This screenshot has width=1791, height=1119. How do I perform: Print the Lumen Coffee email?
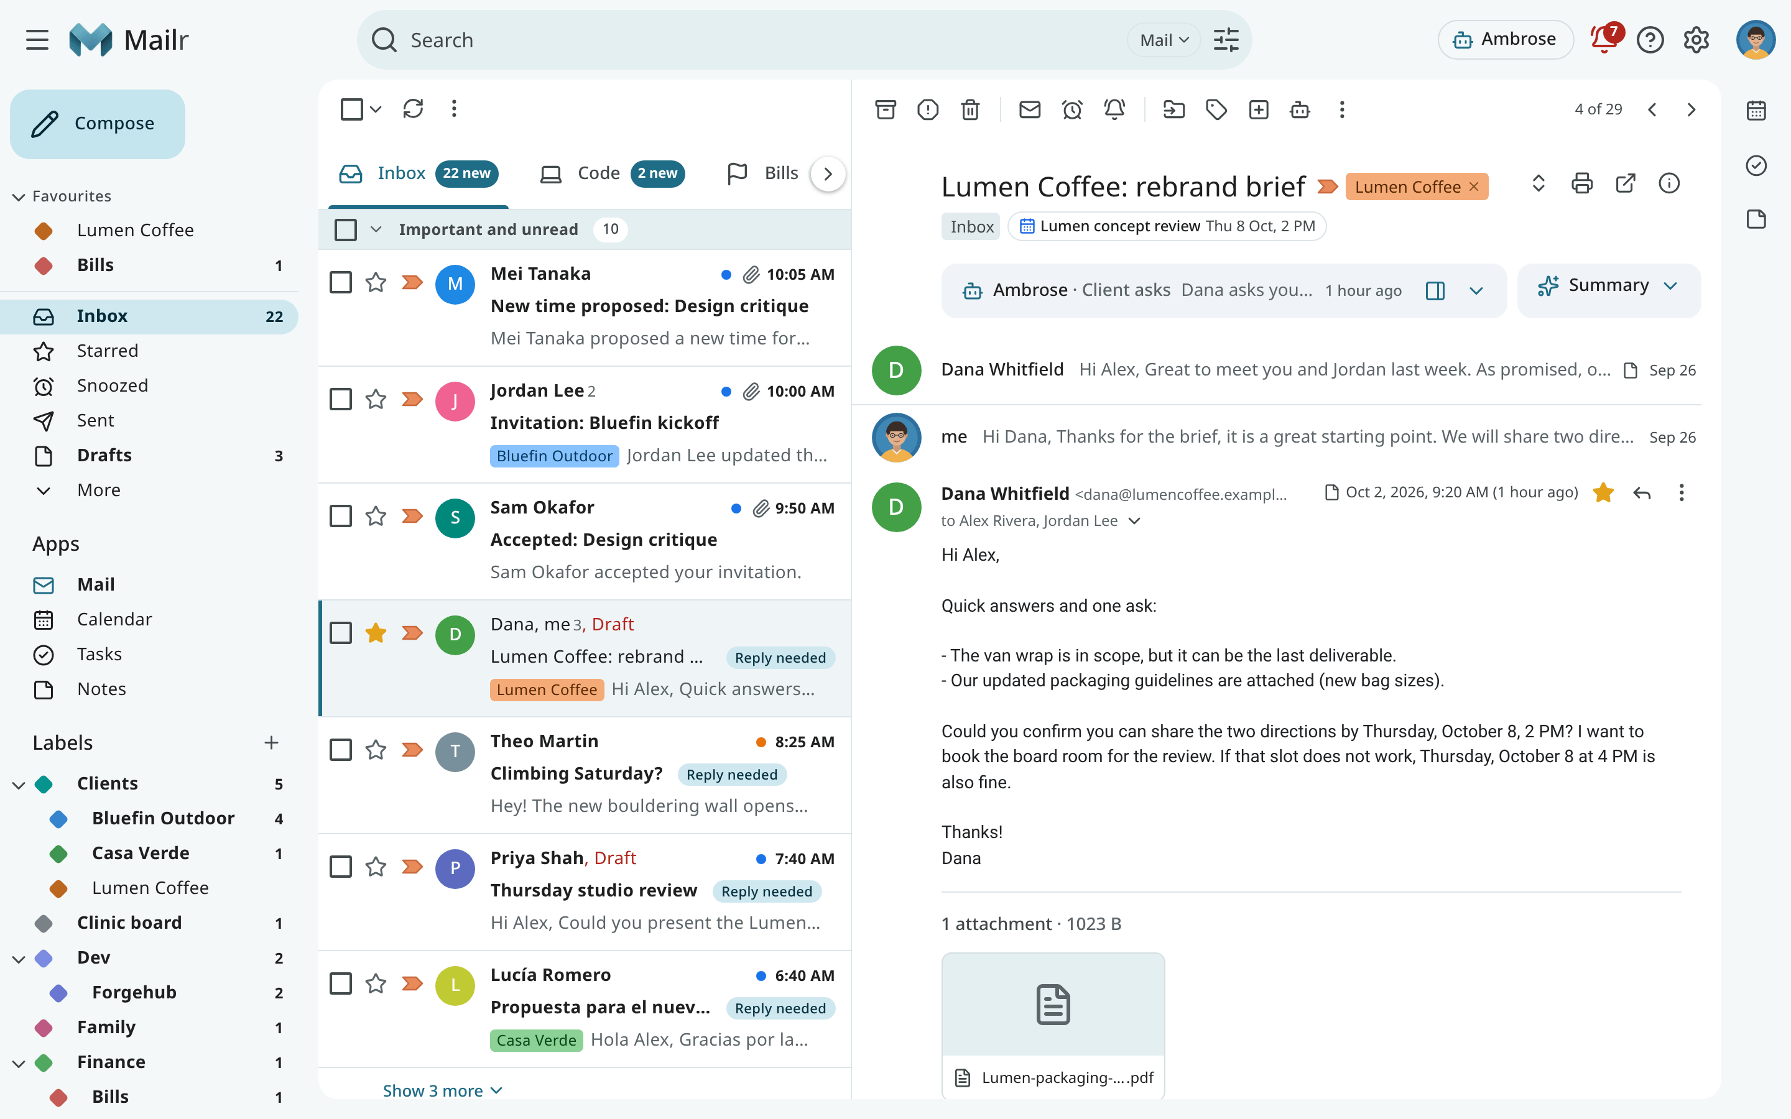tap(1581, 183)
